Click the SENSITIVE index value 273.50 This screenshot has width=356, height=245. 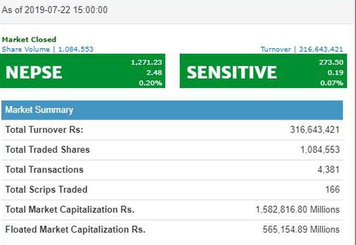coord(331,63)
